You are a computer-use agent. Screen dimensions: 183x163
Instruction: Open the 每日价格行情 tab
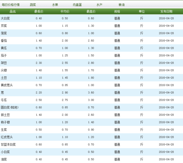pos(11,5)
